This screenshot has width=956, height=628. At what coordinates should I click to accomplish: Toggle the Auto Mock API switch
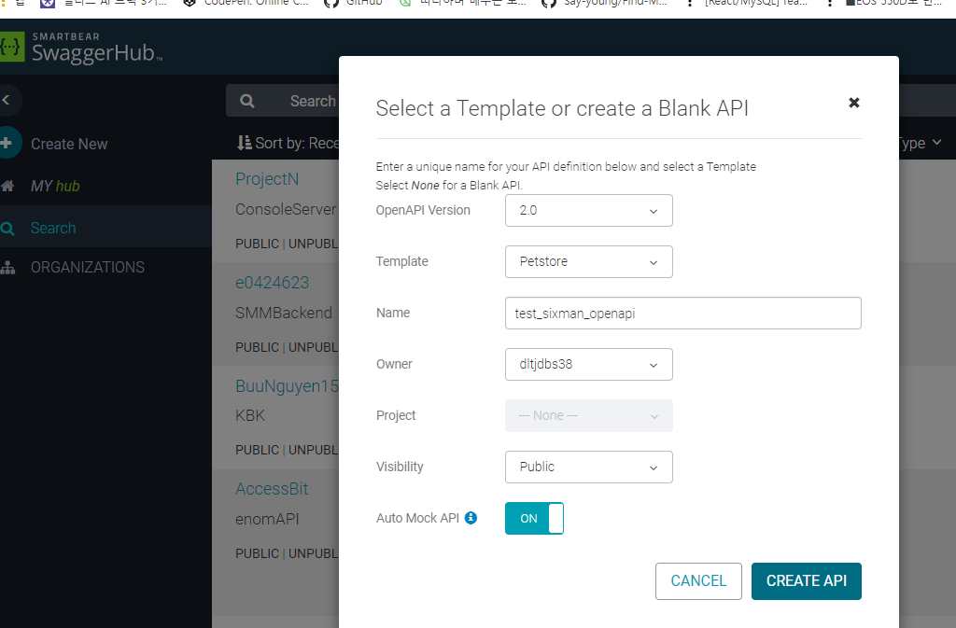(534, 519)
